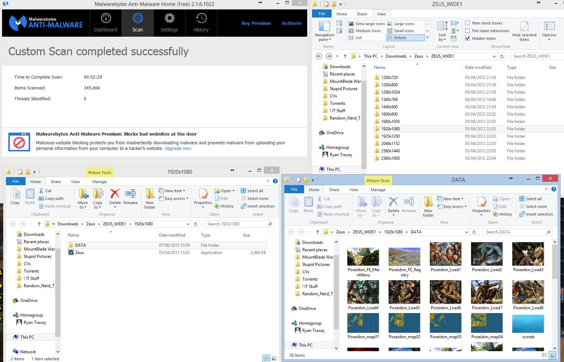Collapse the ribbon in 1920x1080 window
The image size is (564, 362).
tap(268, 181)
